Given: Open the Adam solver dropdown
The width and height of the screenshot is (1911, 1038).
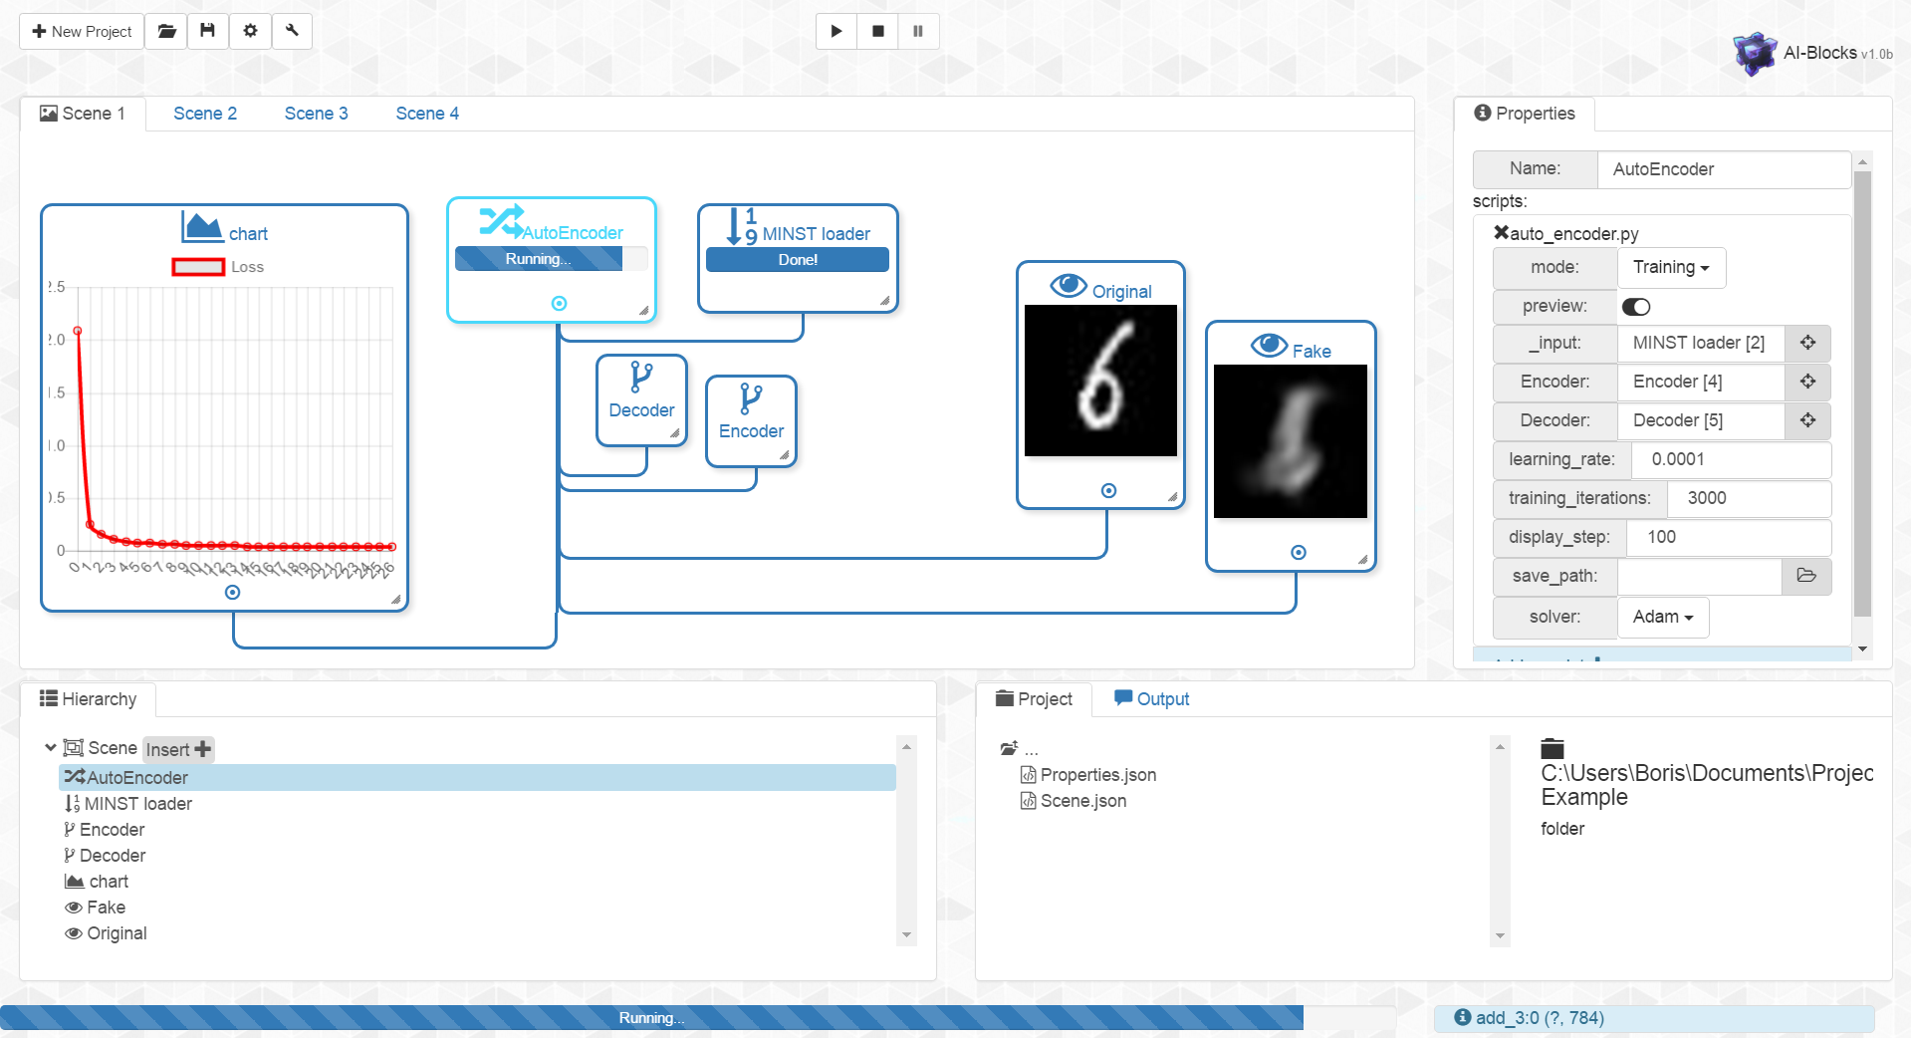Looking at the screenshot, I should point(1661,617).
